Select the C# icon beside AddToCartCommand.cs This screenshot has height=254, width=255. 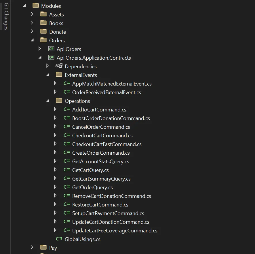click(x=67, y=109)
